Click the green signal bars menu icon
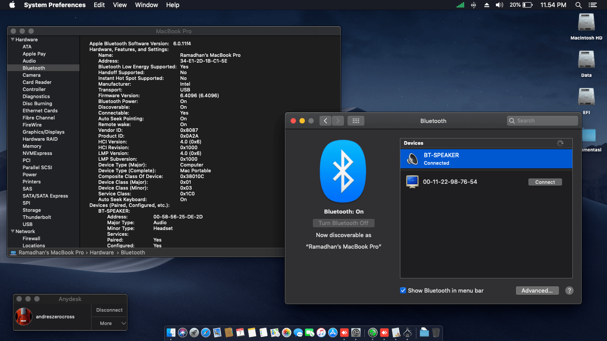607x341 pixels. point(460,5)
